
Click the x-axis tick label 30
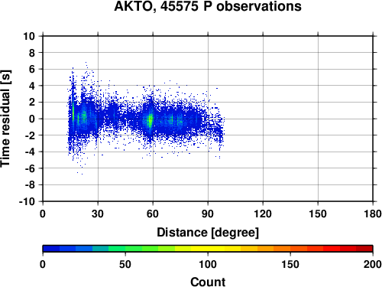coord(98,214)
